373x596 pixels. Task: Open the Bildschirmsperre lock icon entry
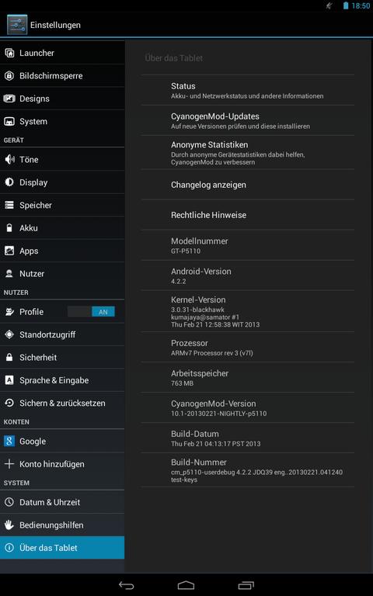pyautogui.click(x=9, y=75)
